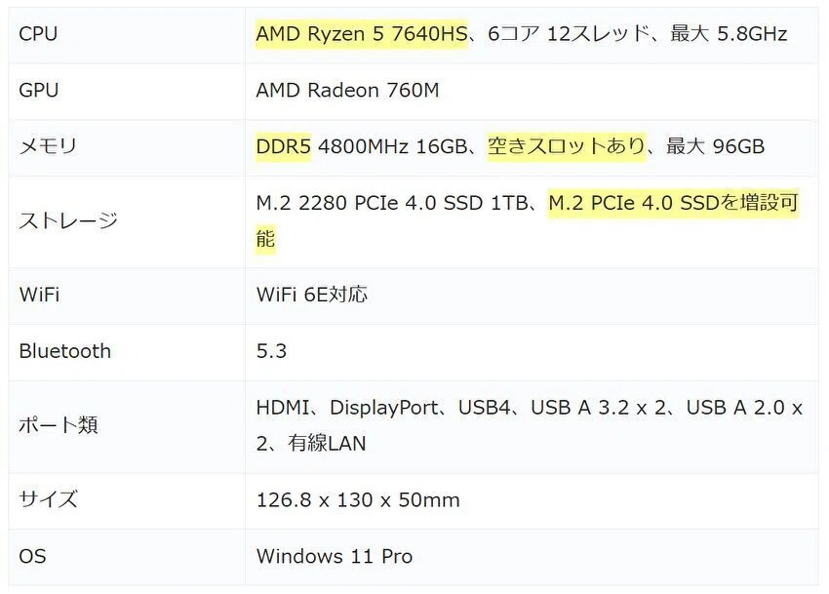
Task: Click the highlighted 空きスロットあり text
Action: tap(567, 146)
